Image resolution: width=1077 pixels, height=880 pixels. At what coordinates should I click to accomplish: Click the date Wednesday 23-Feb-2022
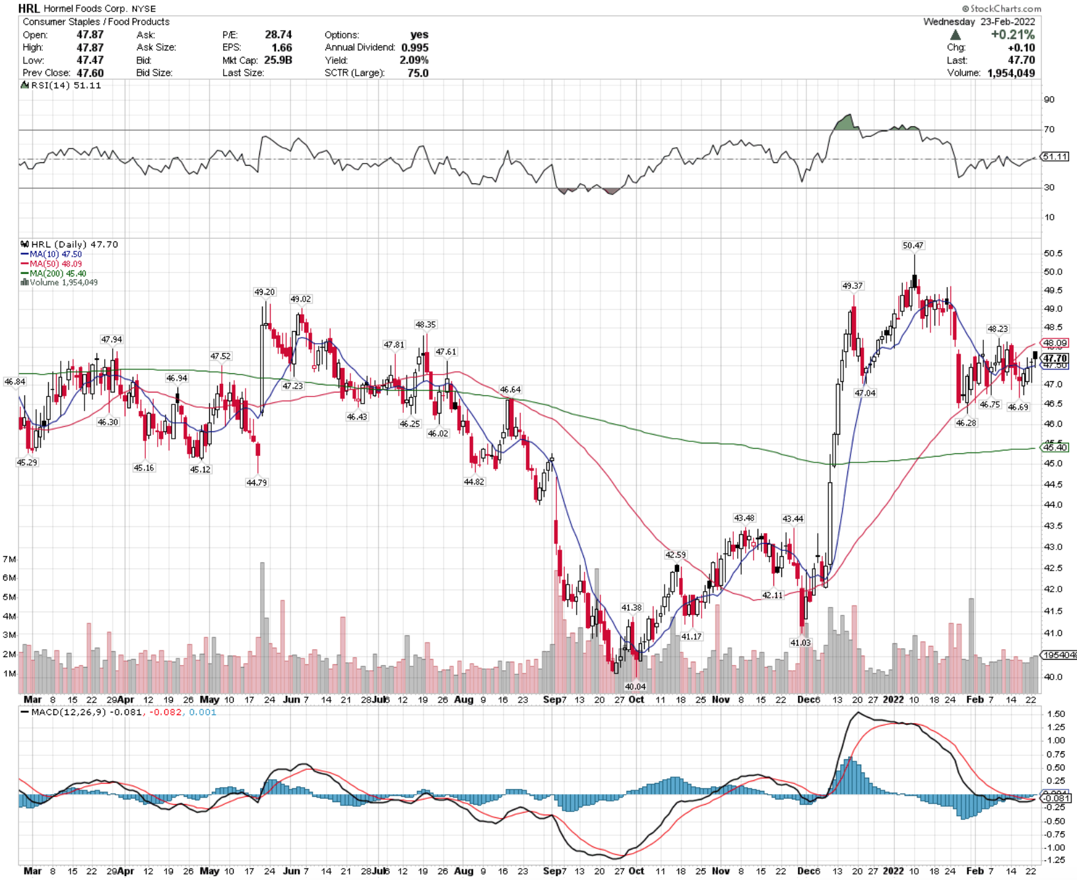point(979,22)
